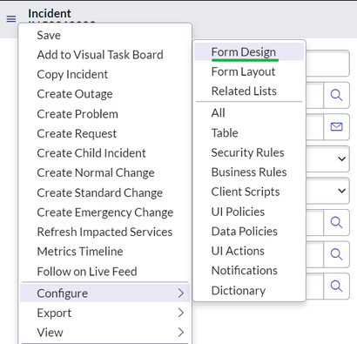The height and width of the screenshot is (344, 357).
Task: Expand the Configure submenu
Action: pos(105,293)
